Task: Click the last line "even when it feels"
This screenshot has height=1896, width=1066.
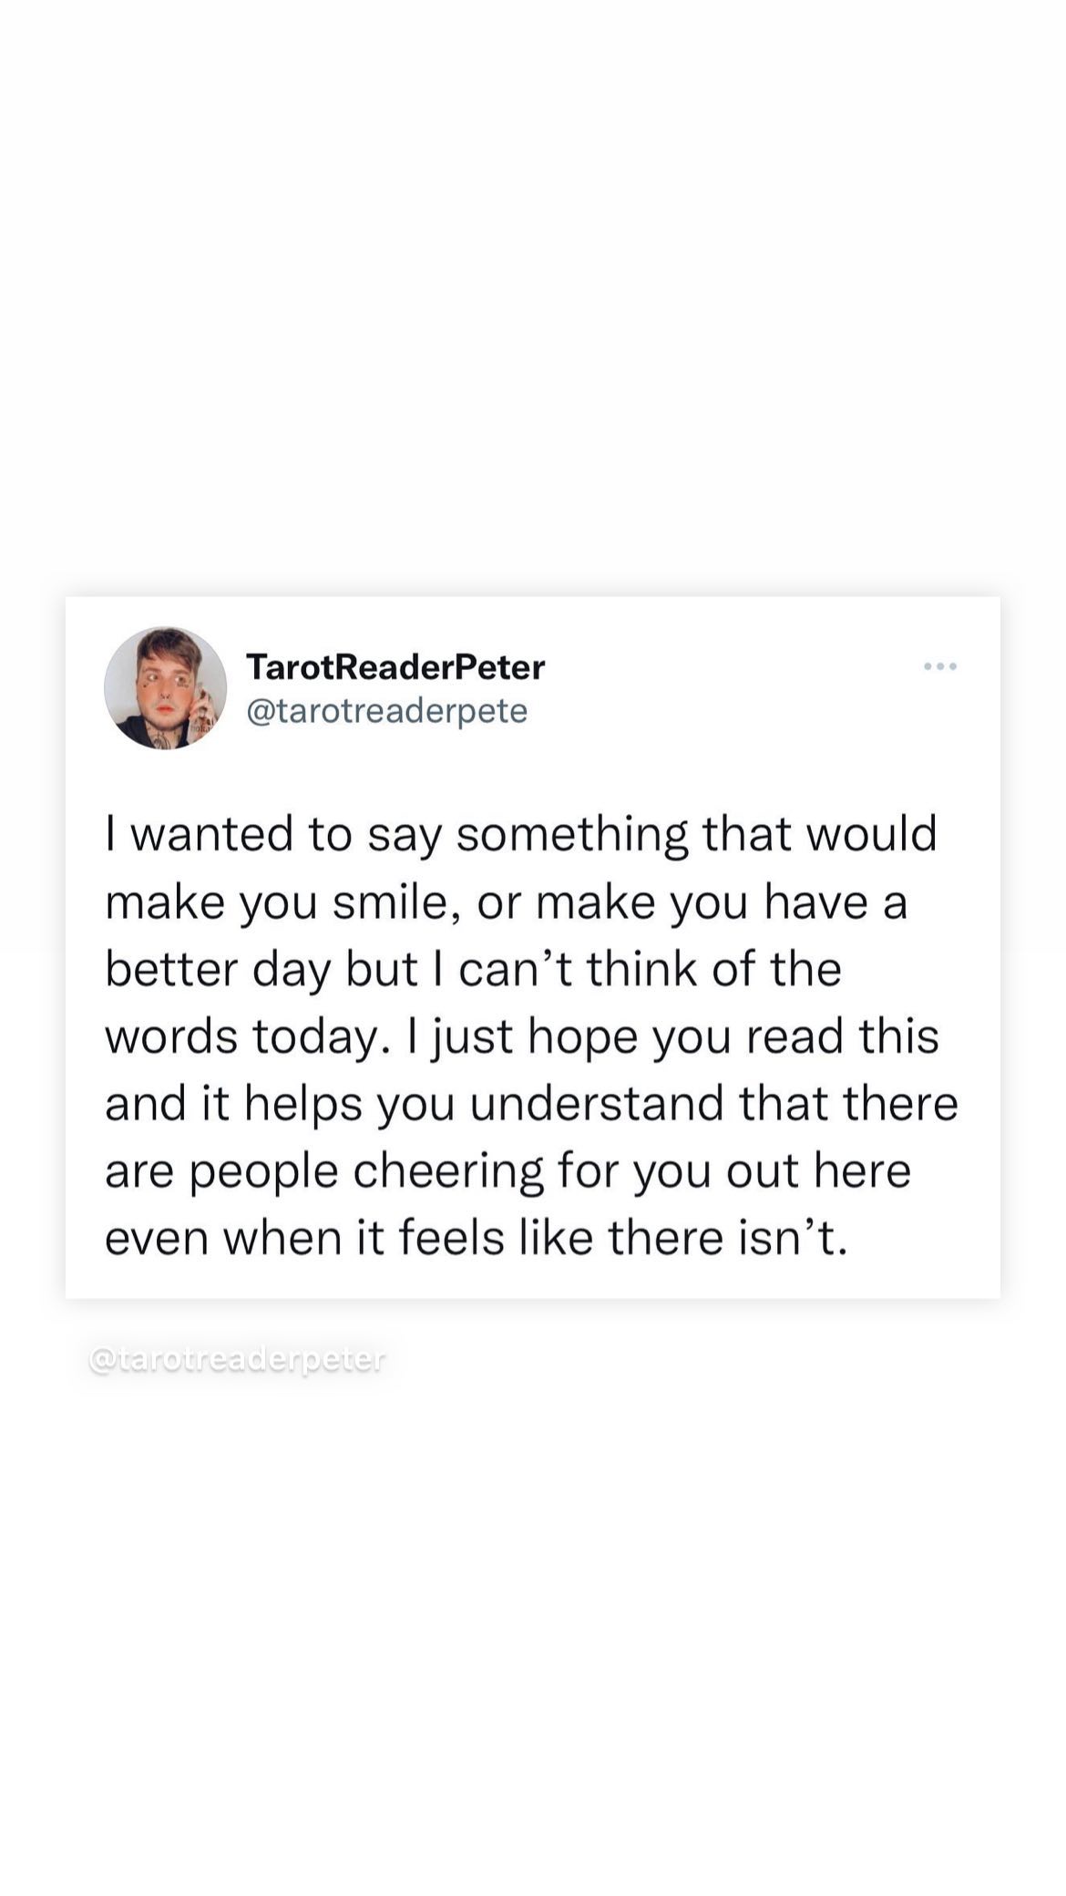Action: pyautogui.click(x=477, y=1238)
